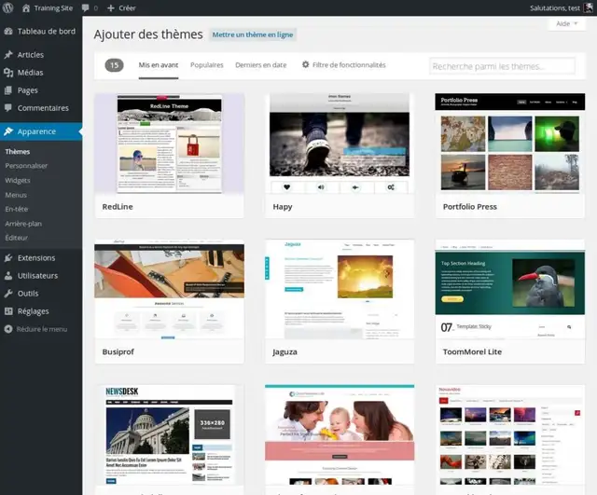The height and width of the screenshot is (495, 597).
Task: Click the Portfolio Press theme name
Action: (470, 207)
